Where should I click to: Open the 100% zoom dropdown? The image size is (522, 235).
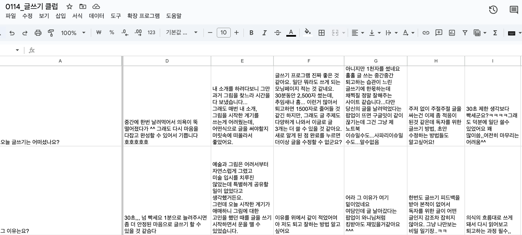tap(73, 33)
